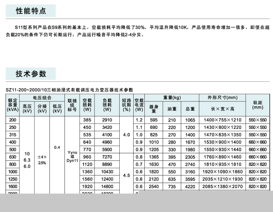
Task: Click the 短路抗阻(%) column header
Action: (126, 105)
